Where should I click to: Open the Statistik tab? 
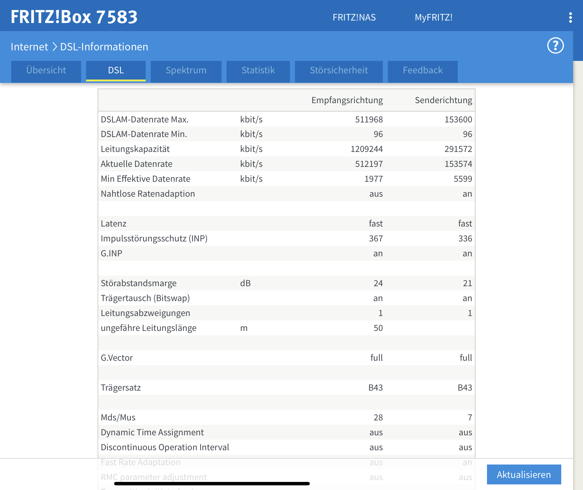click(x=258, y=71)
